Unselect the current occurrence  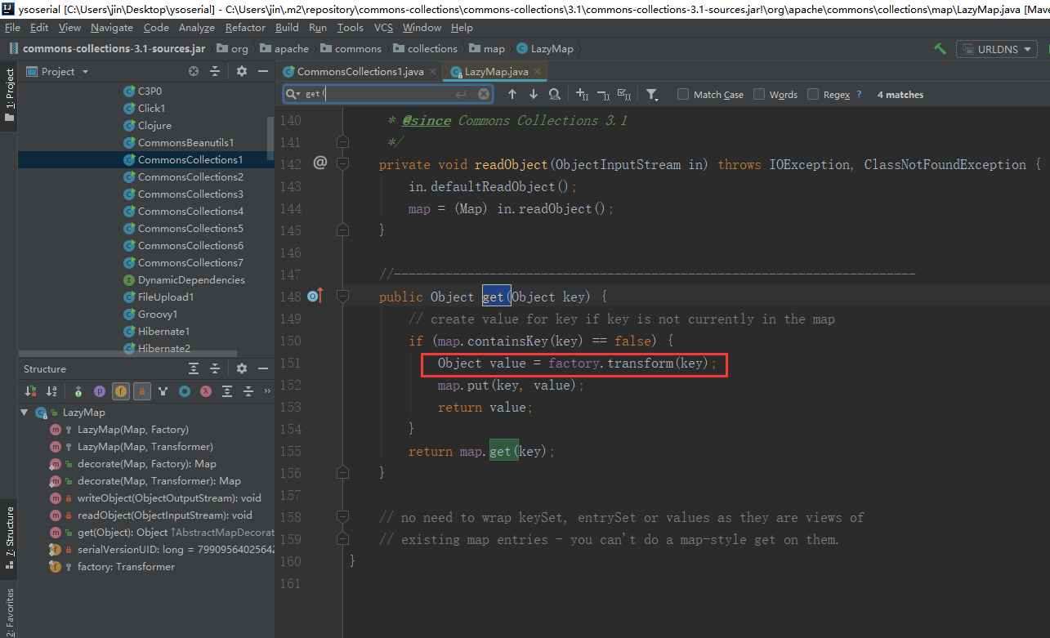603,94
